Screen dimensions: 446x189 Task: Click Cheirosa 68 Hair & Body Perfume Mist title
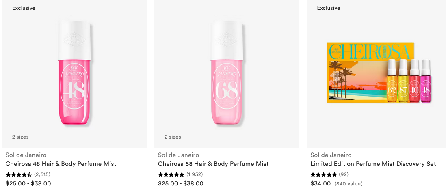[213, 164]
